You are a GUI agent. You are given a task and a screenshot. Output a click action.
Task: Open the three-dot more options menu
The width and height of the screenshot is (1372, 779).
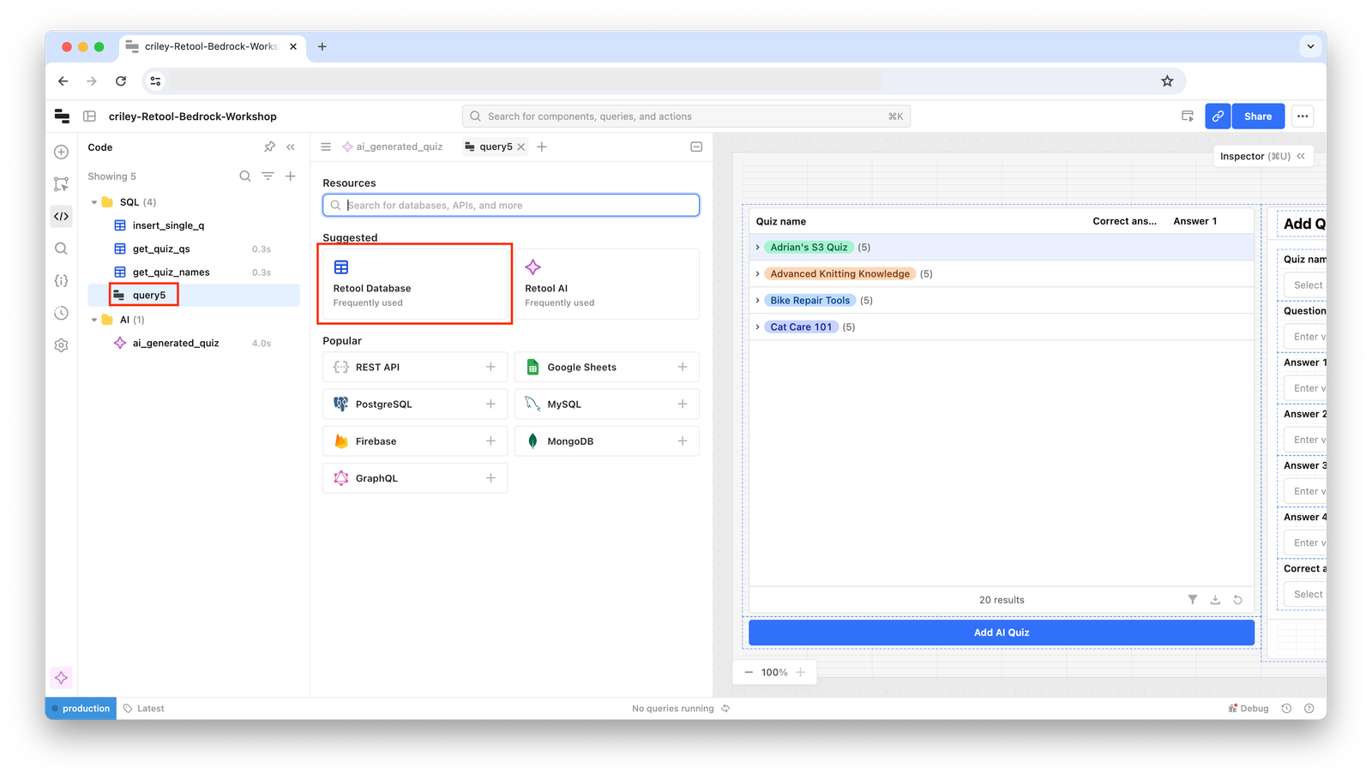click(x=1303, y=117)
